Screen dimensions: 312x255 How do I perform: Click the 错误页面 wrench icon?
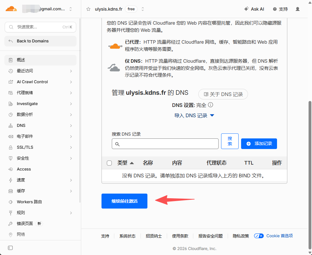11,224
